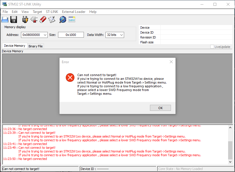Image resolution: width=235 pixels, height=172 pixels.
Task: Click the Device ID info row label
Action: (x=147, y=32)
